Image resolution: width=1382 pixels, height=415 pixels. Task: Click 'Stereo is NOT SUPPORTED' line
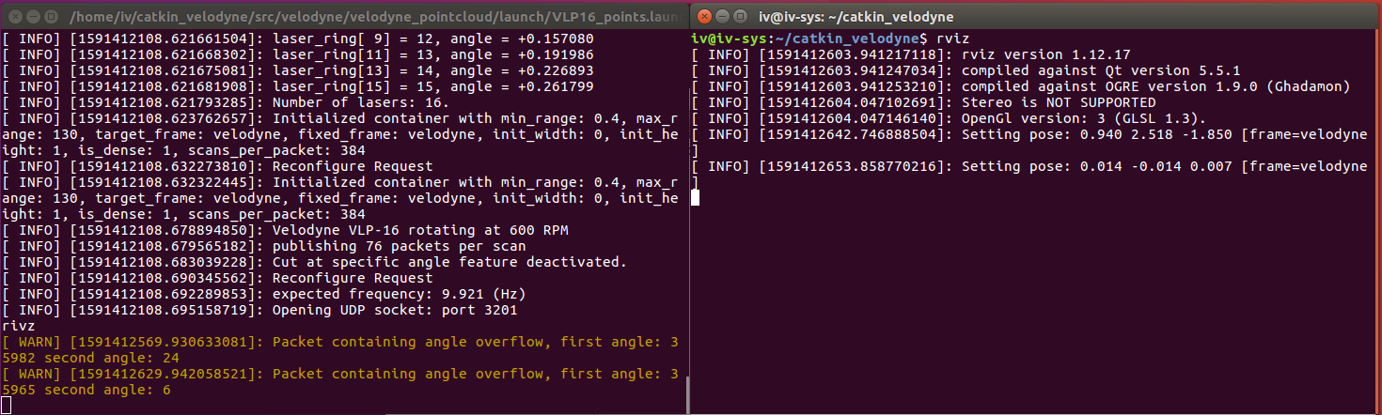click(923, 102)
